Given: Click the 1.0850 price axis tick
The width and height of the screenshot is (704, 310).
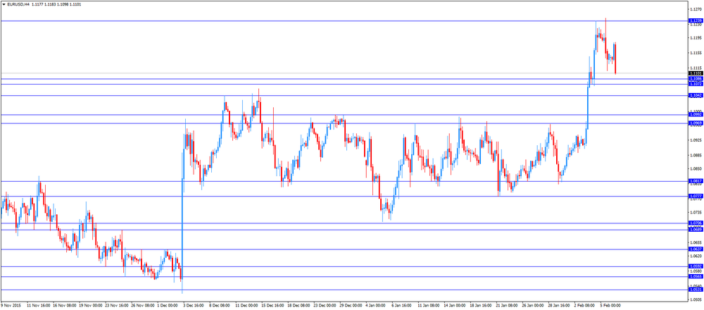Looking at the screenshot, I should coord(696,169).
